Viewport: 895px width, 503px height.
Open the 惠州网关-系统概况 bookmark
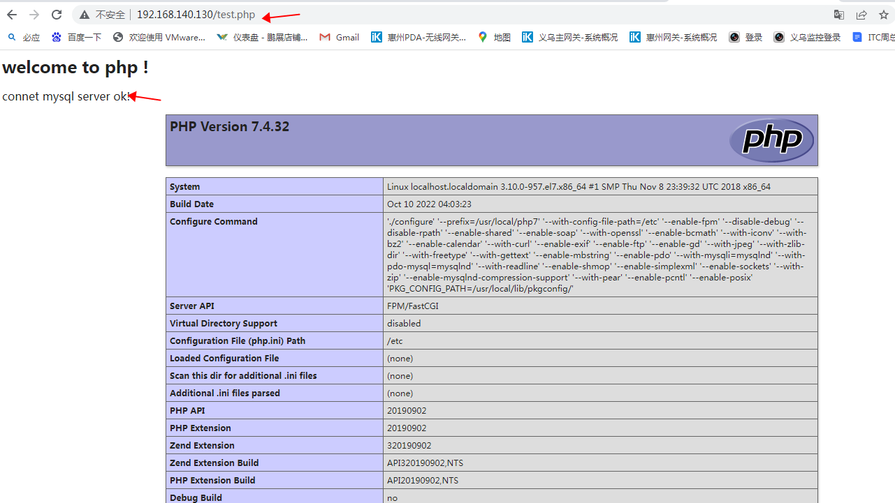pos(674,37)
